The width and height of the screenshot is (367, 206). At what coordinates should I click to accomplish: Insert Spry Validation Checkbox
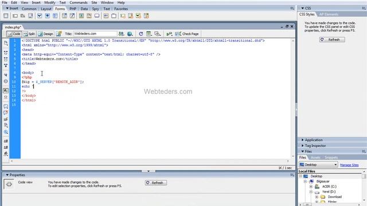(138, 16)
